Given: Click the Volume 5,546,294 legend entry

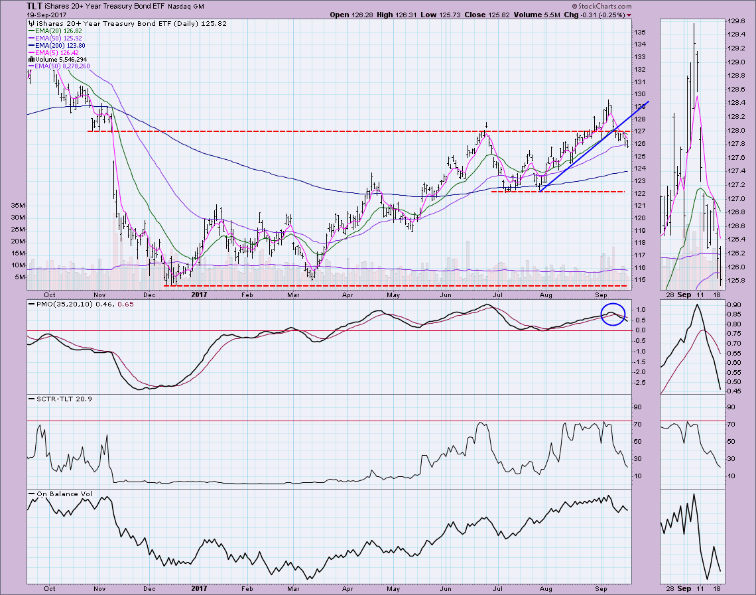Looking at the screenshot, I should [x=63, y=60].
